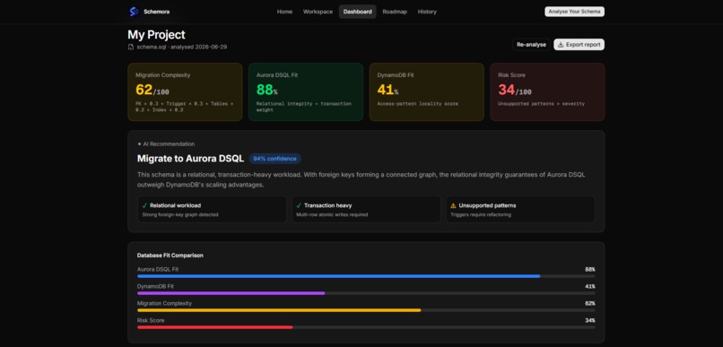Click the download icon in Export report
The width and height of the screenshot is (723, 347).
tap(561, 45)
